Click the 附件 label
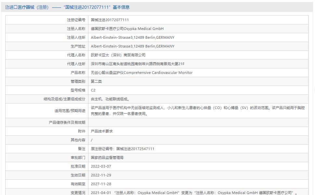Image resolution: width=315 pixels, height=195 pixels. click(x=81, y=131)
